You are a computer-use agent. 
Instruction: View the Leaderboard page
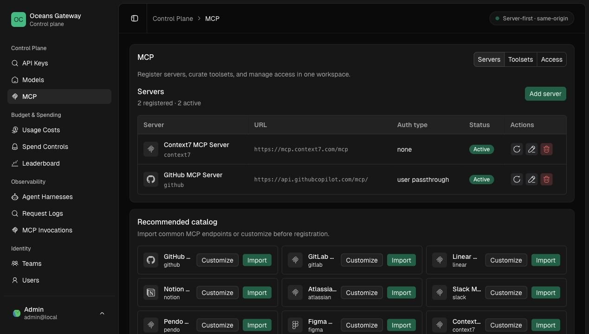coord(59,163)
